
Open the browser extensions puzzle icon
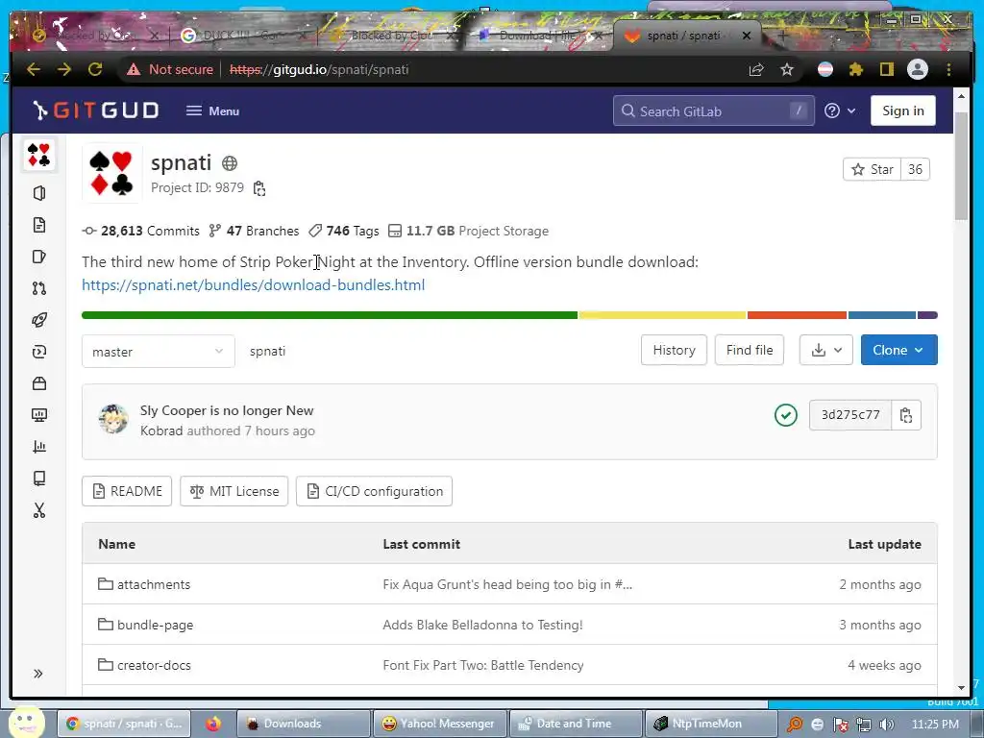855,69
